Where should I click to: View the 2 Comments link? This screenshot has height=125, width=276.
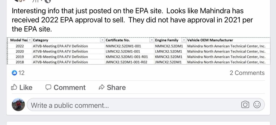pyautogui.click(x=247, y=73)
